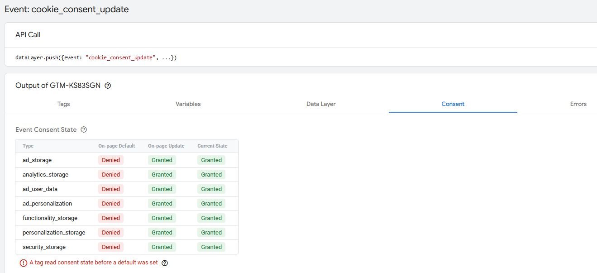Image resolution: width=597 pixels, height=273 pixels.
Task: Click Current State Granted for ad_personalization
Action: pyautogui.click(x=211, y=203)
